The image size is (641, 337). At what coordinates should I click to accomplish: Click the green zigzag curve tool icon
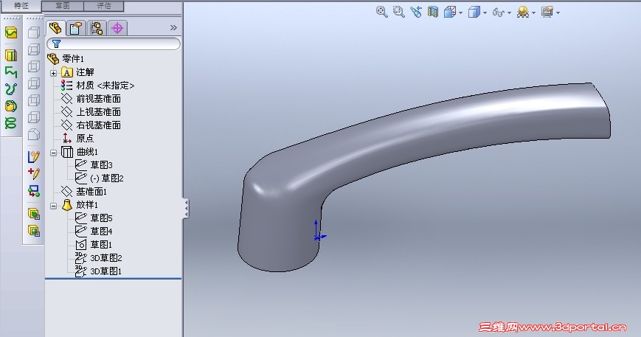pos(11,72)
